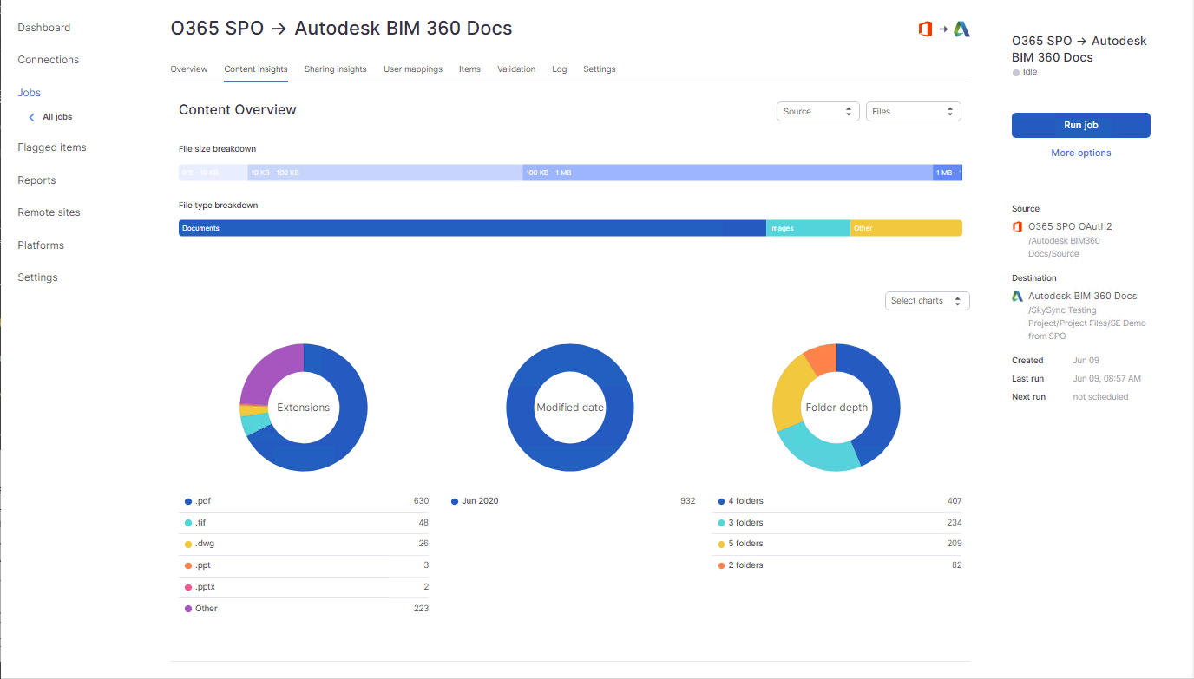
Task: Open the job Settings tab
Action: [600, 69]
